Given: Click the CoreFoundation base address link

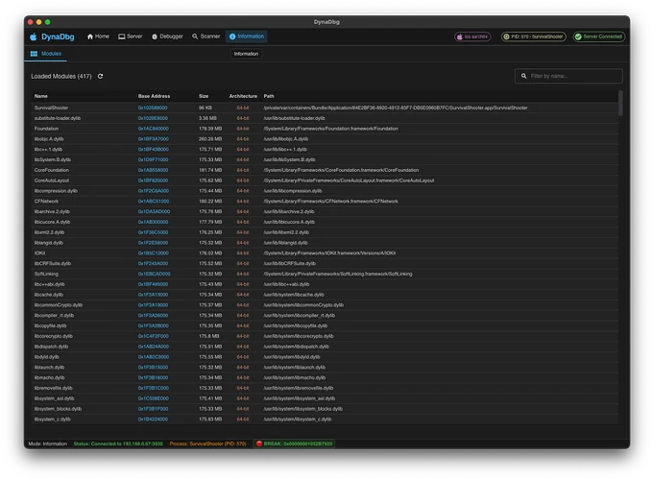Looking at the screenshot, I should (x=153, y=170).
